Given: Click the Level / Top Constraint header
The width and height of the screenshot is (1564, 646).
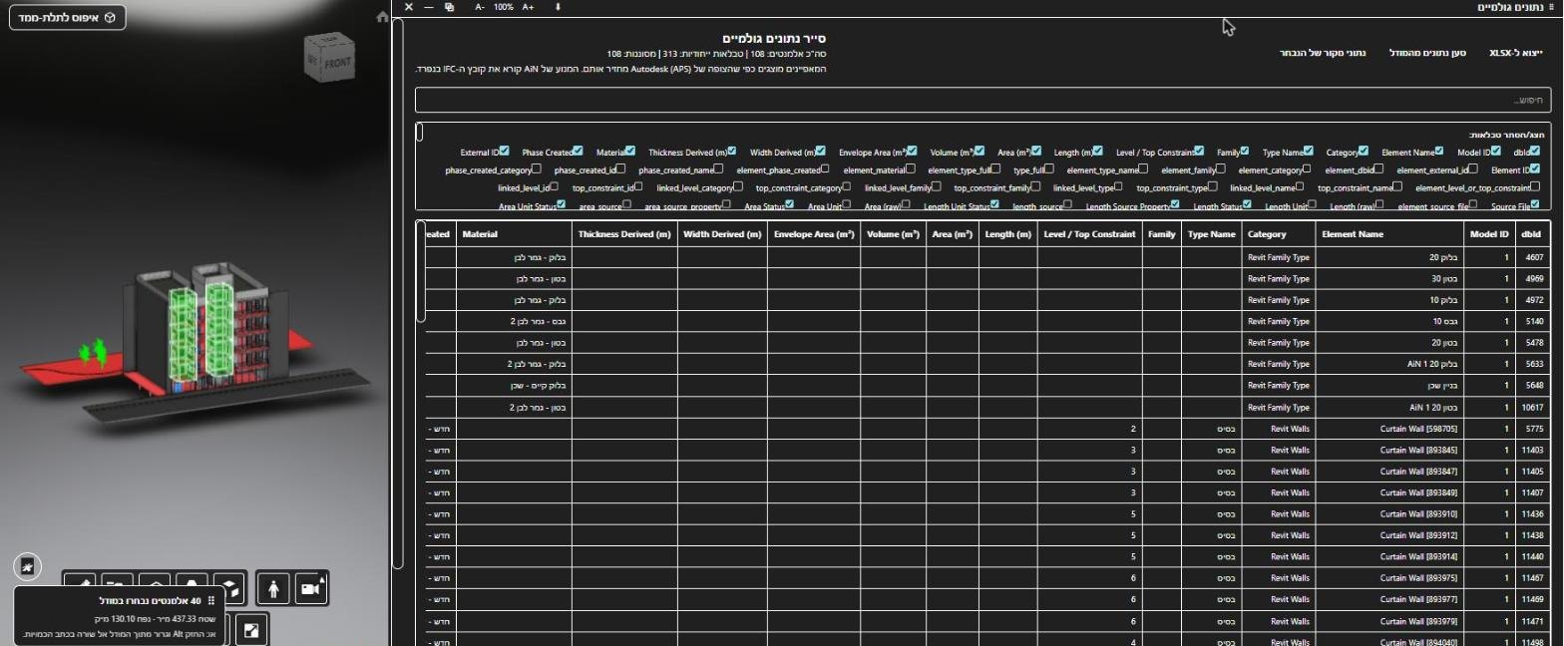Looking at the screenshot, I should (x=1089, y=234).
